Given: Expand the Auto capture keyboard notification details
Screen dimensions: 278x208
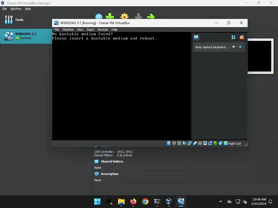Looking at the screenshot, I should [x=234, y=47].
